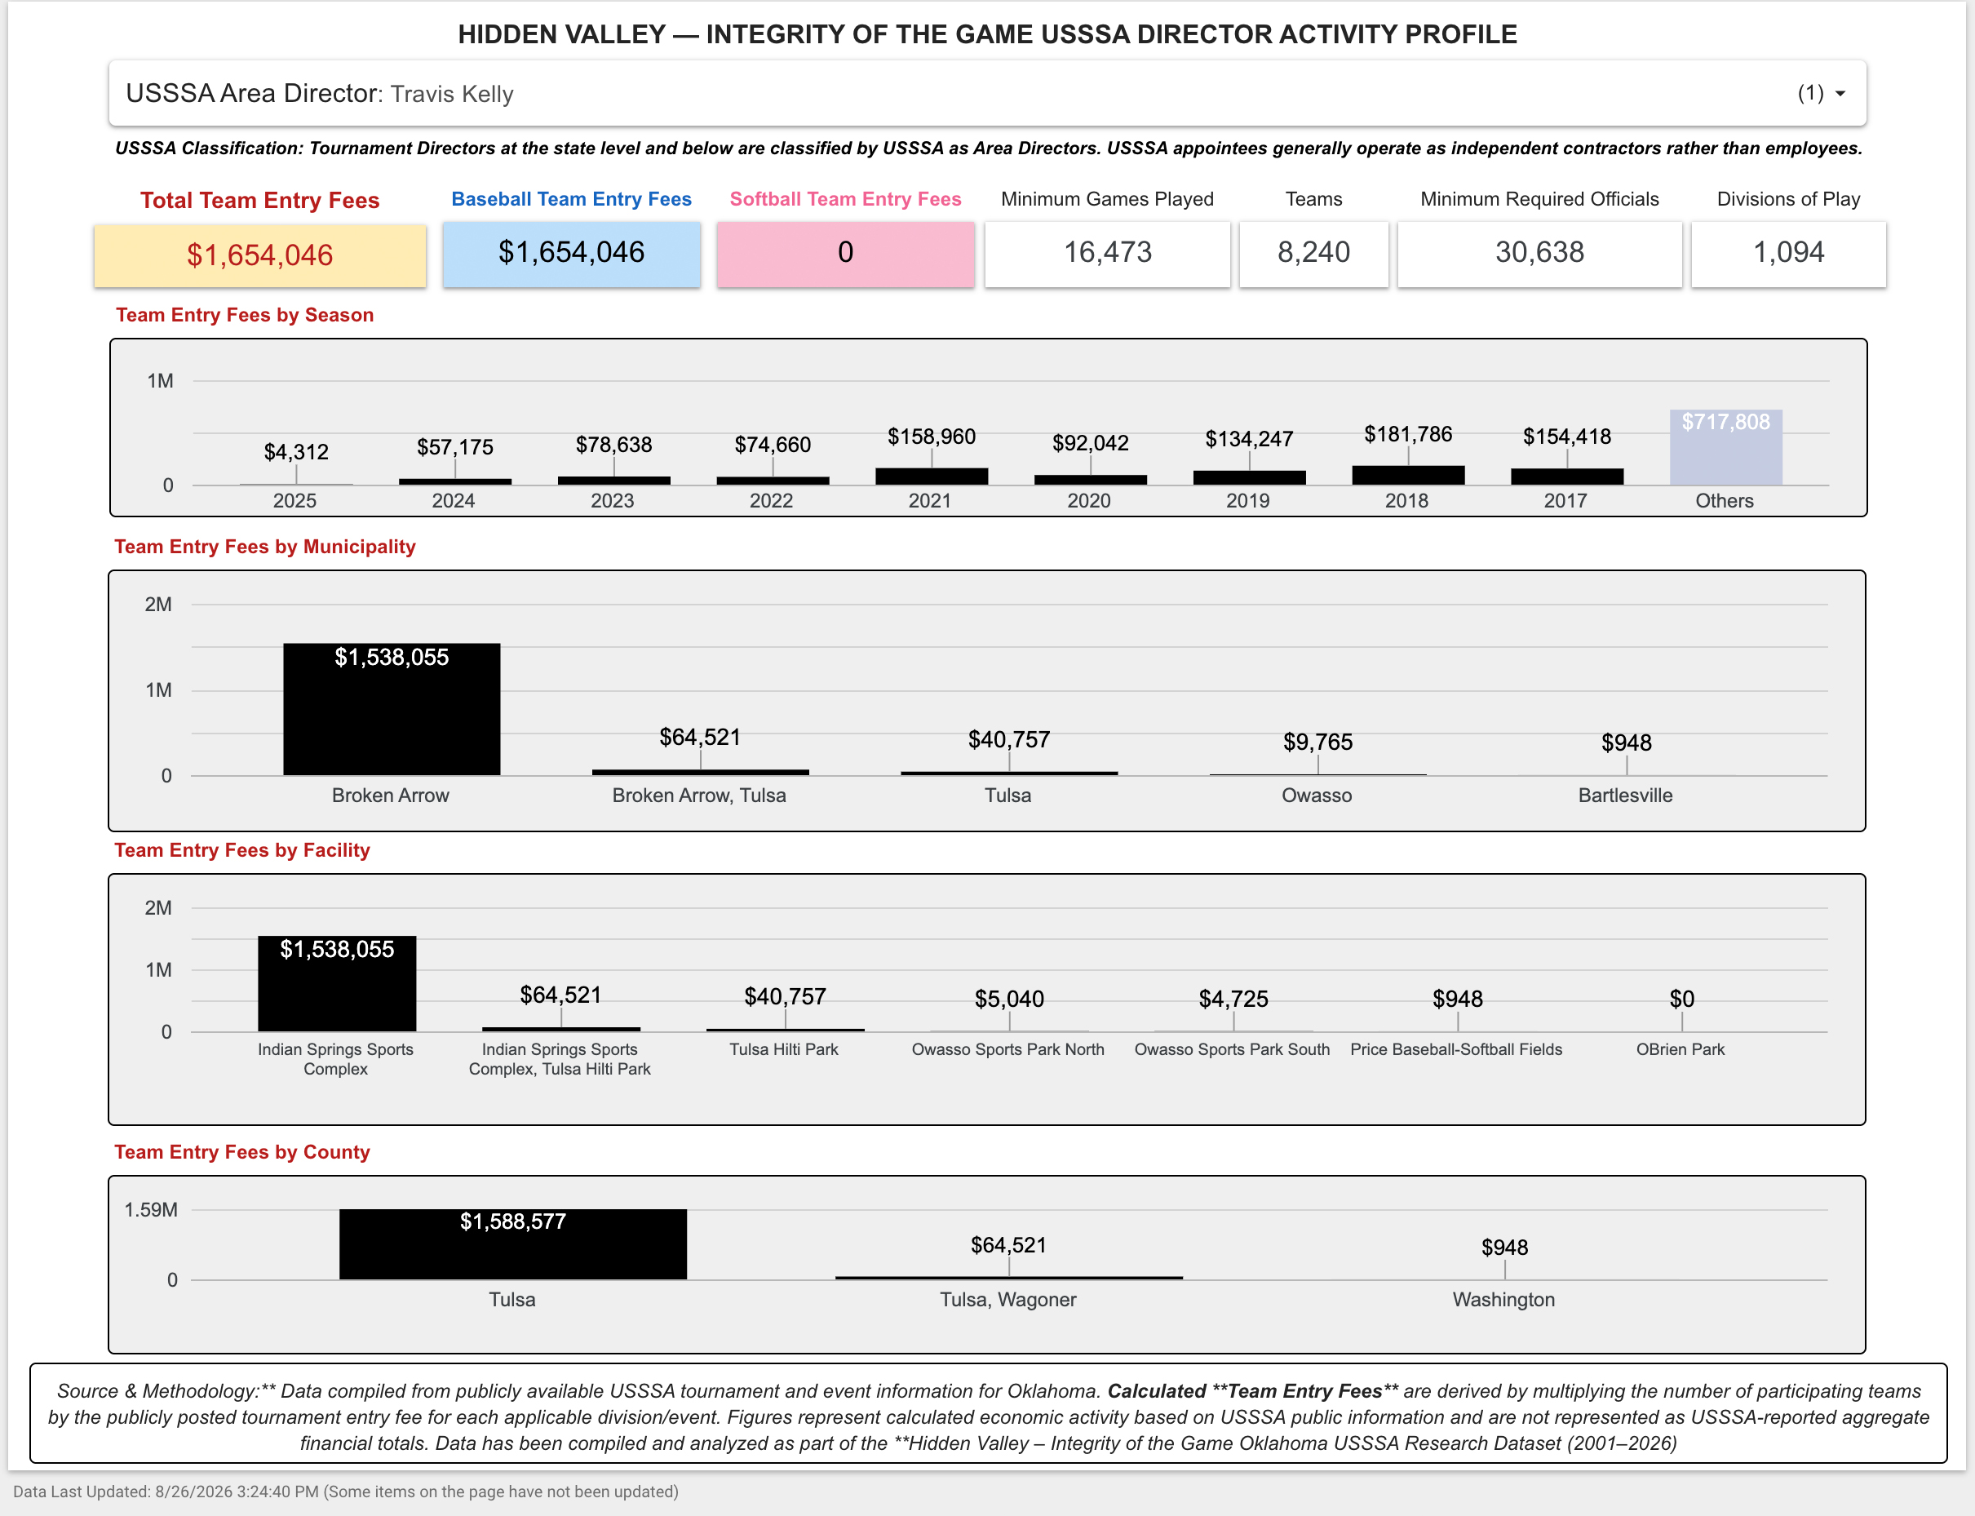Click the Price Baseball-Softball Fields axis label
Screen dimensions: 1975x1516
pos(1456,1050)
